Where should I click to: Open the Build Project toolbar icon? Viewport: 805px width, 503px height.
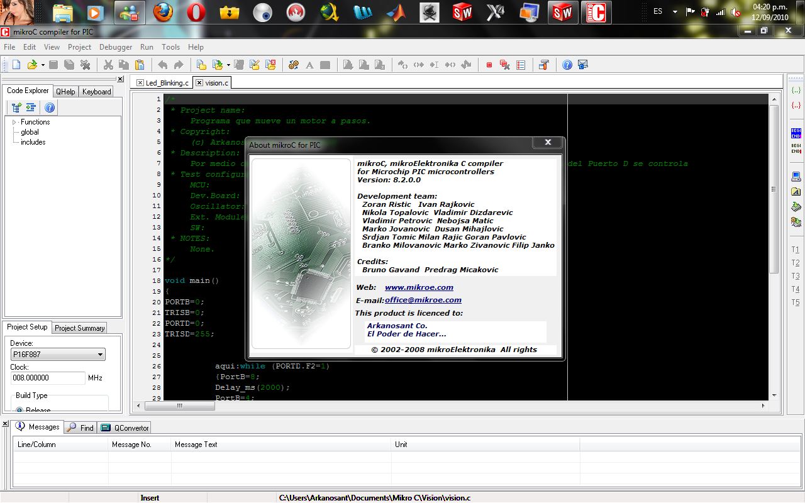coord(294,64)
